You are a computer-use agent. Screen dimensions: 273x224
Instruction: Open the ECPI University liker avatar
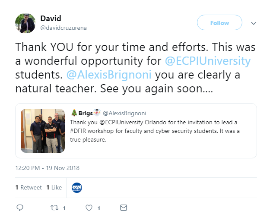[x=77, y=188]
